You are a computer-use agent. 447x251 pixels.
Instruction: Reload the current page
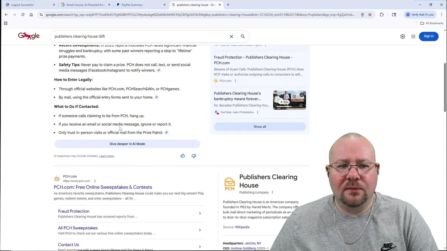click(23, 15)
